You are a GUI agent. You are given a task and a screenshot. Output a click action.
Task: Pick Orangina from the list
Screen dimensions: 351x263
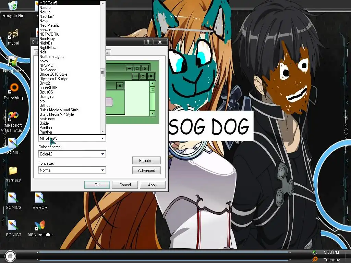click(69, 96)
